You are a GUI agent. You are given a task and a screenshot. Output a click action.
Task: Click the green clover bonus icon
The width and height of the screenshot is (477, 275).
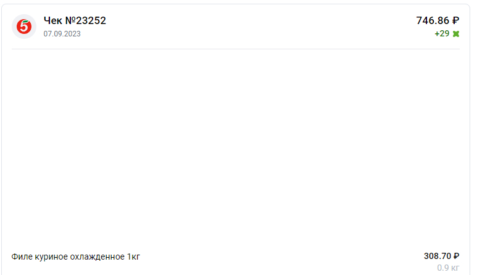(x=456, y=33)
